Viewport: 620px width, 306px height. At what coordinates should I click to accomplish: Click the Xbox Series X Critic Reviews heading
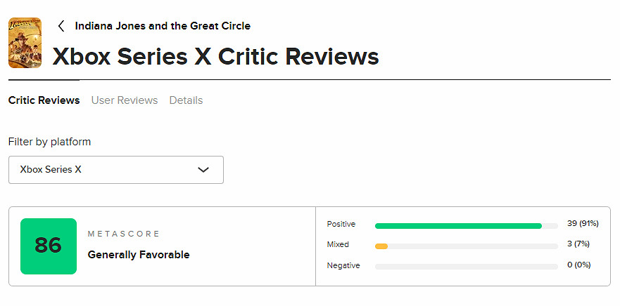coord(216,56)
